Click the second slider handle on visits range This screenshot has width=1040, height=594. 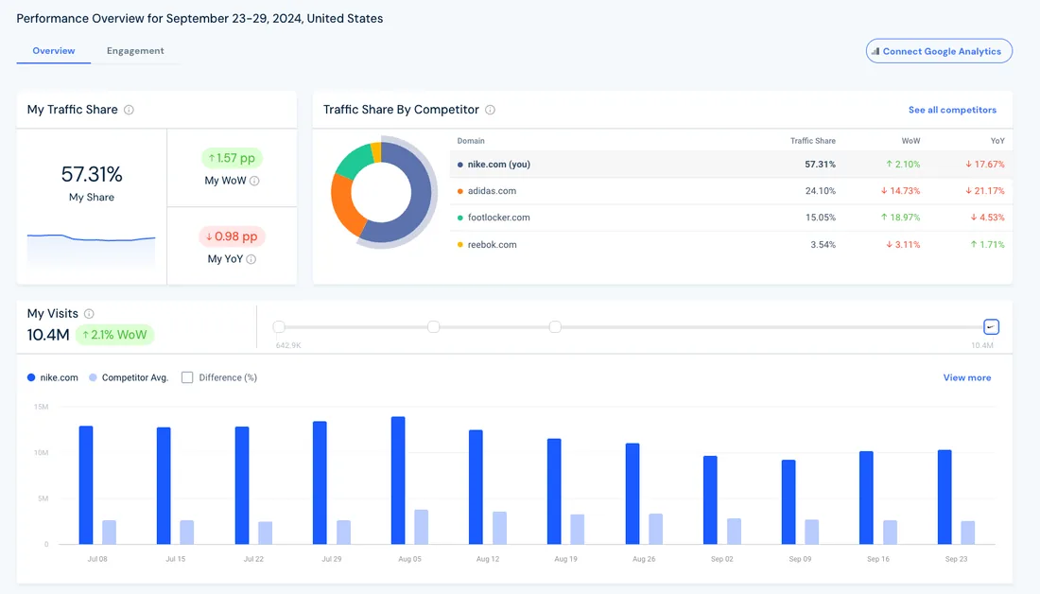[x=434, y=326]
